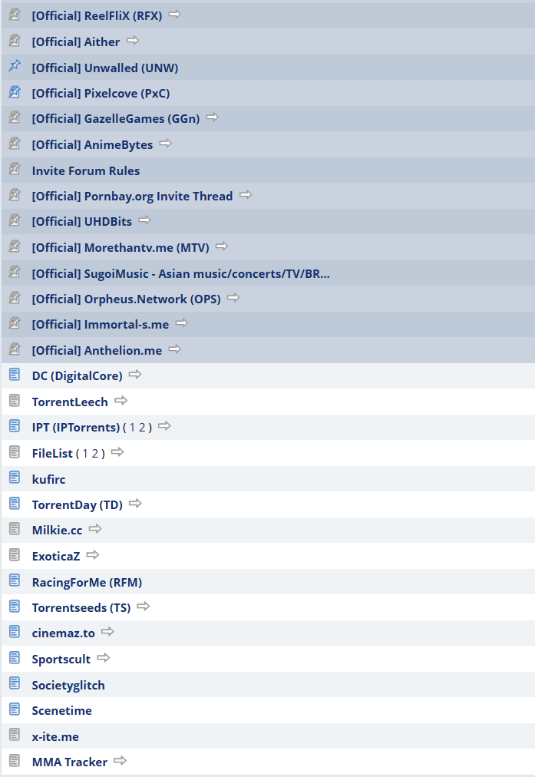Go to page 2 of IPT (IPTorrents)
This screenshot has width=535, height=777.
click(x=142, y=427)
